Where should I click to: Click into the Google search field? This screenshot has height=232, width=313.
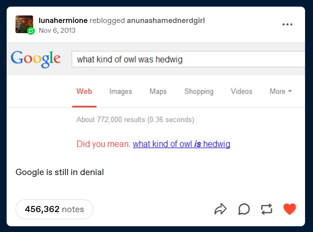point(188,59)
